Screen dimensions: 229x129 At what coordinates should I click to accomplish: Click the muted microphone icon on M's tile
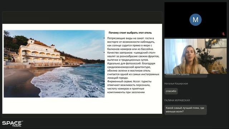[x=223, y=34]
